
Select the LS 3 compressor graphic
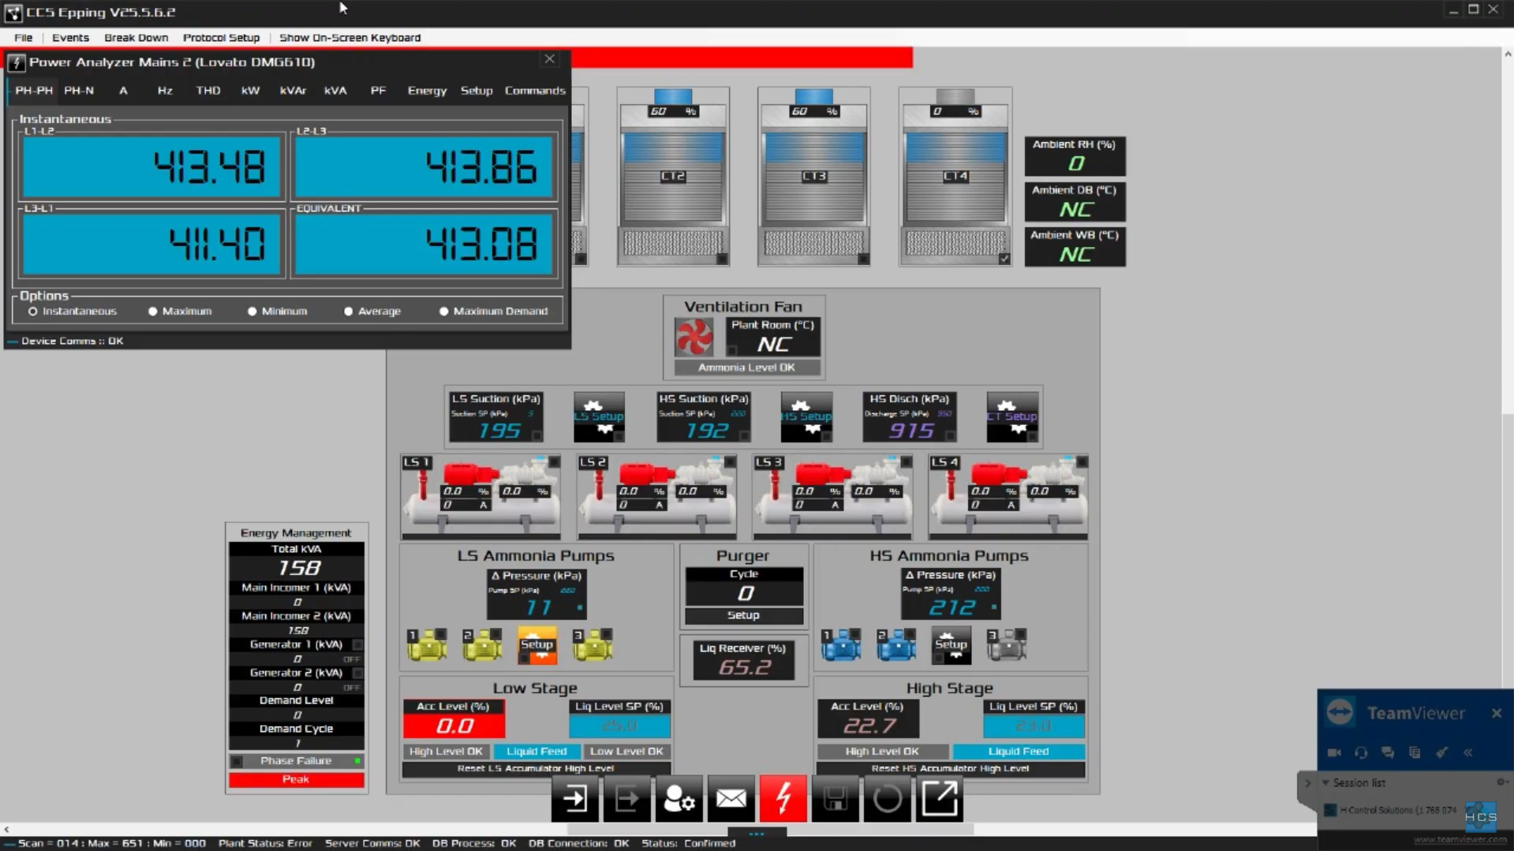832,497
